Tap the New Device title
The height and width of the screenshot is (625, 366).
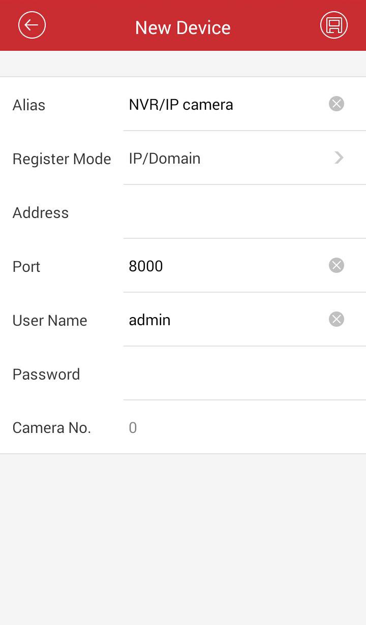pyautogui.click(x=183, y=27)
